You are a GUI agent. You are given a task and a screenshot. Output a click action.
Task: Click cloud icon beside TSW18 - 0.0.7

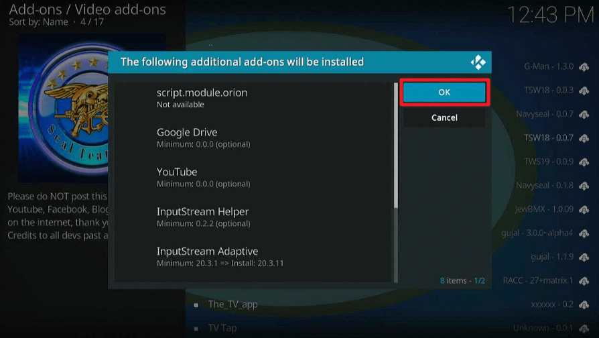click(x=584, y=138)
